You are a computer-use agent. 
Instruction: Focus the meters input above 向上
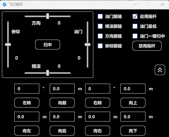(x=133, y=88)
